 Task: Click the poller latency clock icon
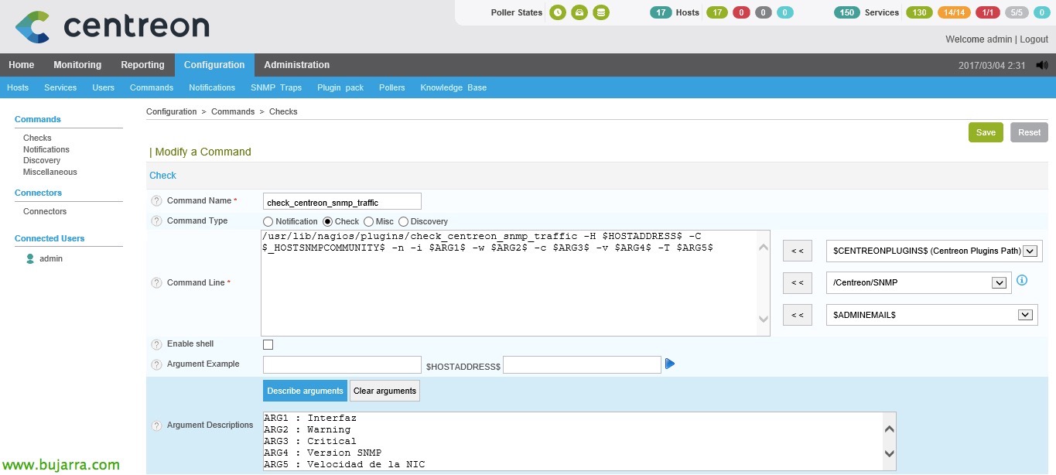pyautogui.click(x=557, y=12)
